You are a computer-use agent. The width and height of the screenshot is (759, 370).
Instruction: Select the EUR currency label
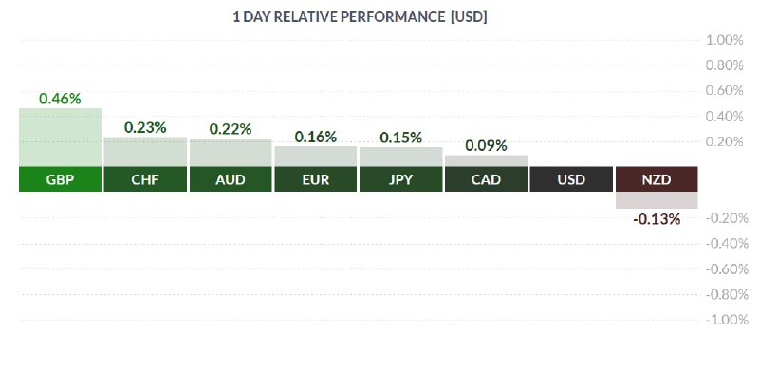(316, 179)
